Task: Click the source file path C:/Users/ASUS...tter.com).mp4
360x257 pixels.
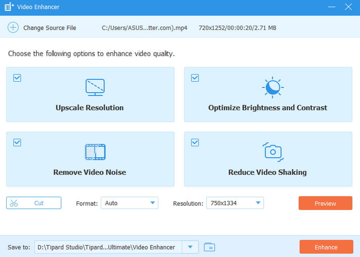Action: click(x=145, y=28)
